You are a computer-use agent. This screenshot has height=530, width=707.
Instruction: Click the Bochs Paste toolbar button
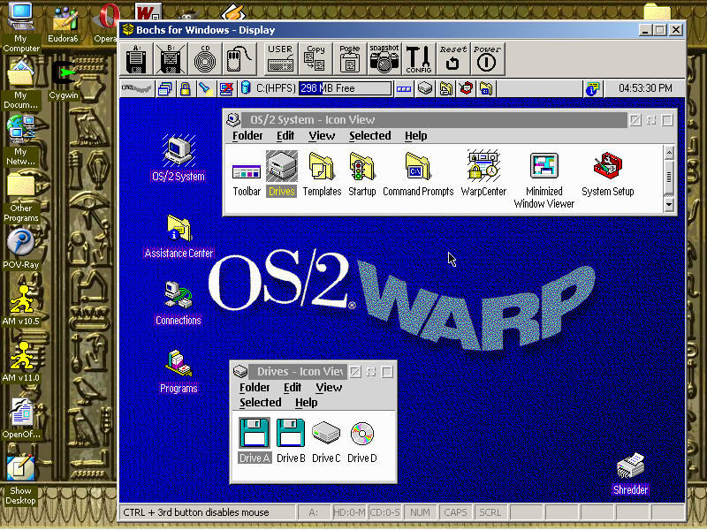349,59
